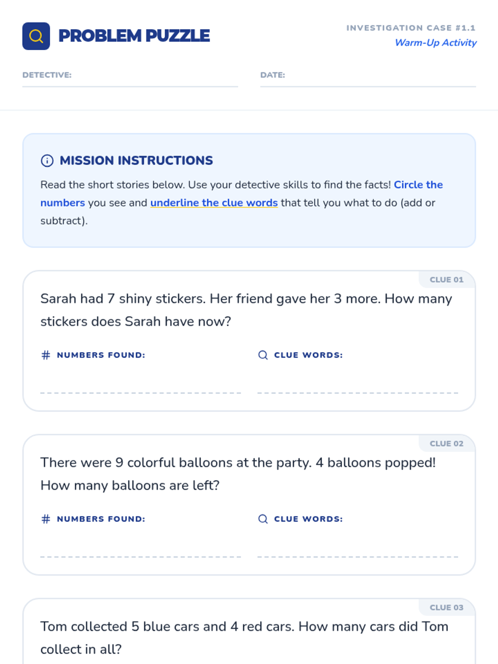Click the search icon beside Clue 01 Clue Words
This screenshot has width=498, height=664.
[x=263, y=355]
